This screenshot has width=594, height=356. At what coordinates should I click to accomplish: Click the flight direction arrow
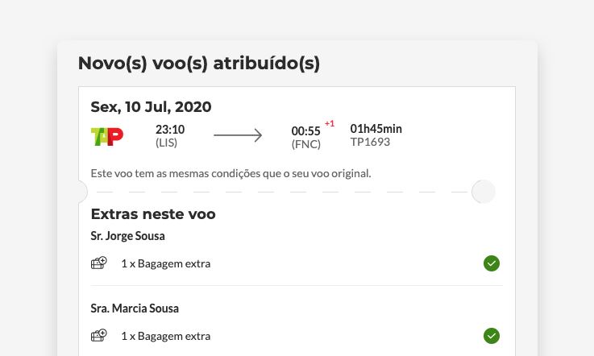(x=238, y=135)
